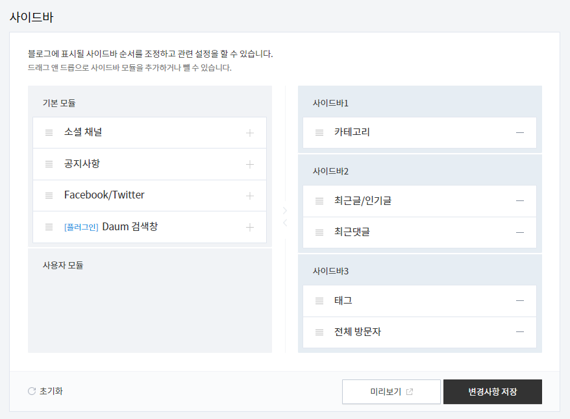The height and width of the screenshot is (419, 570).
Task: Select the 소셜 채널 module row
Action: tap(149, 132)
